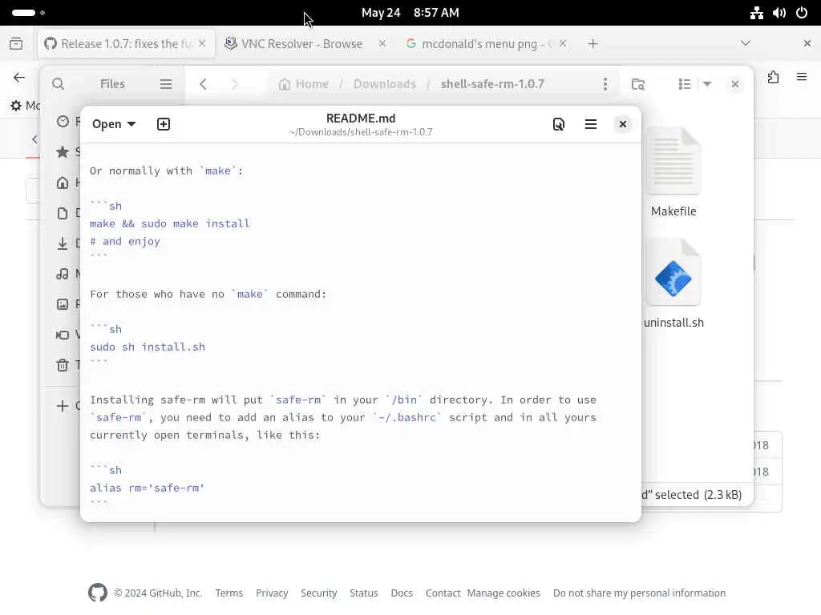This screenshot has height=615, width=821.
Task: Open GitHub Contact link
Action: coord(443,593)
